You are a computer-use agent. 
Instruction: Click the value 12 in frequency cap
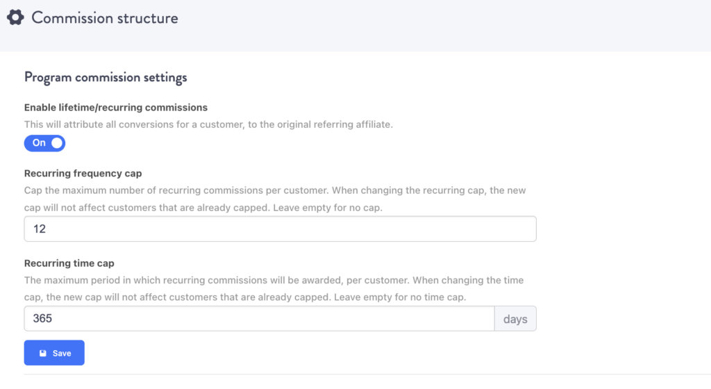[x=40, y=229]
